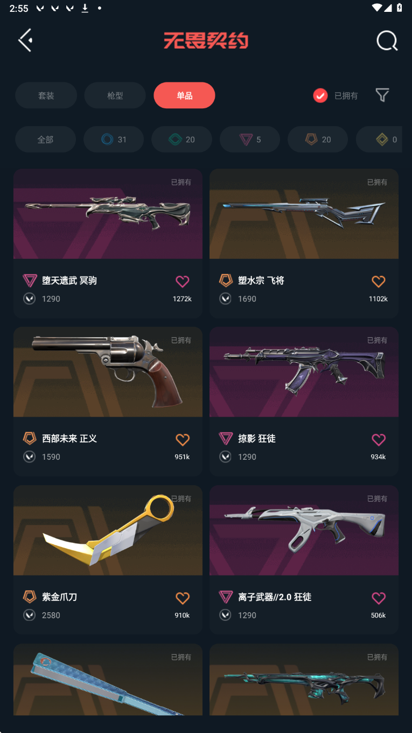Like the 紫金爪刀 heart icon
Screen dimensions: 412x733
[183, 598]
